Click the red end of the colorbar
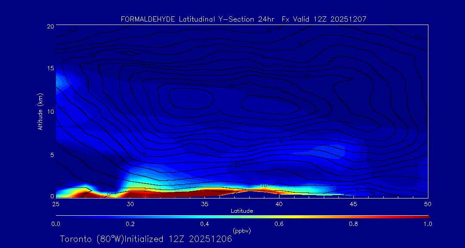The width and height of the screenshot is (465, 248). pos(424,216)
